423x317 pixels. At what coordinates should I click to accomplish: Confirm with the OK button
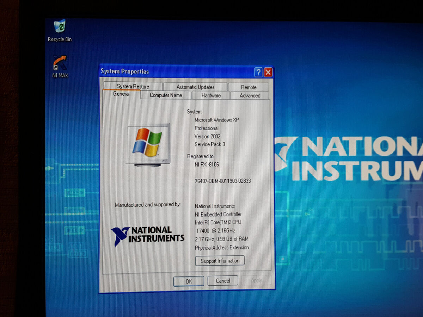tap(189, 281)
